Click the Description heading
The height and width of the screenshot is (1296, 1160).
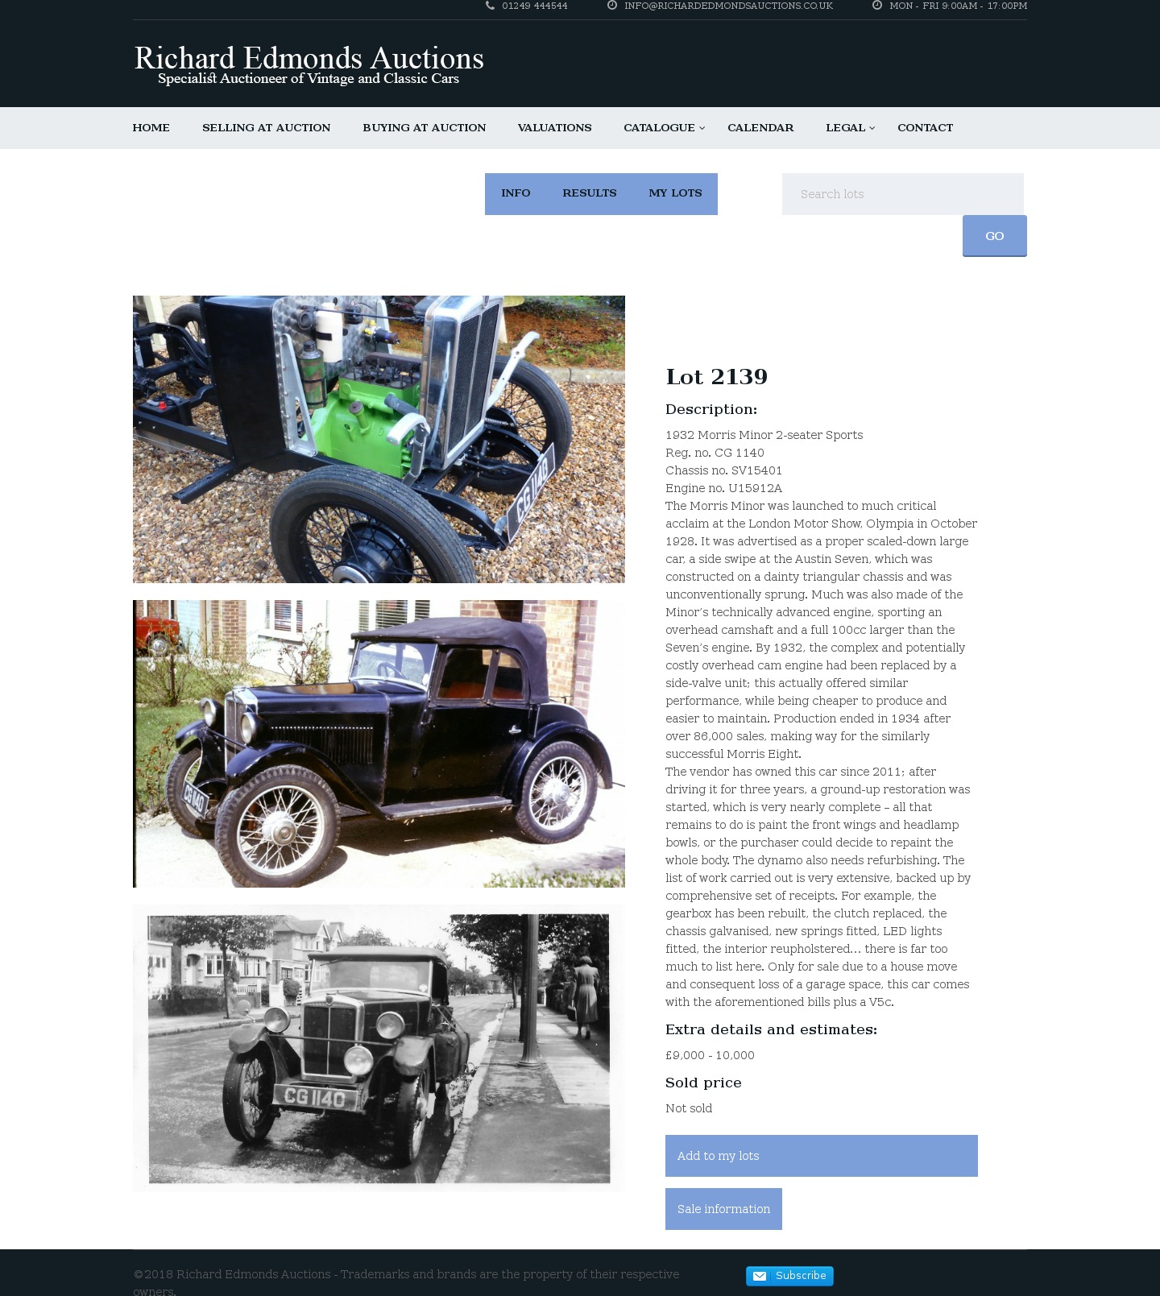click(x=711, y=409)
